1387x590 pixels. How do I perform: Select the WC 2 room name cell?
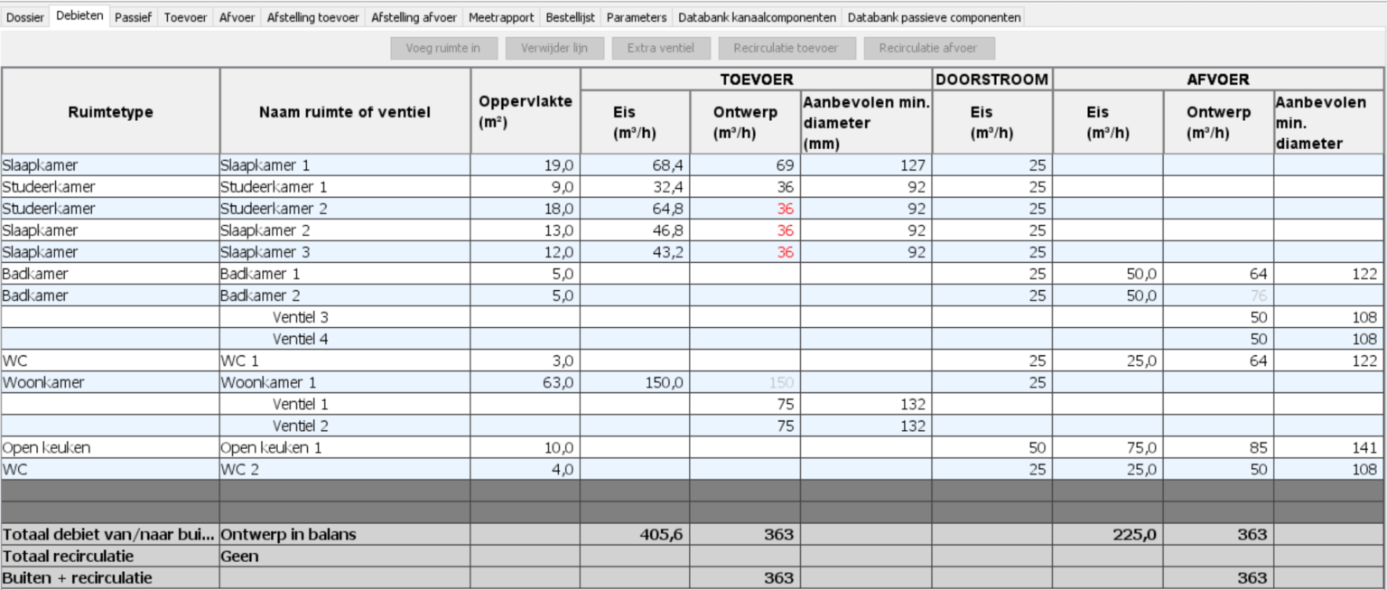(344, 469)
